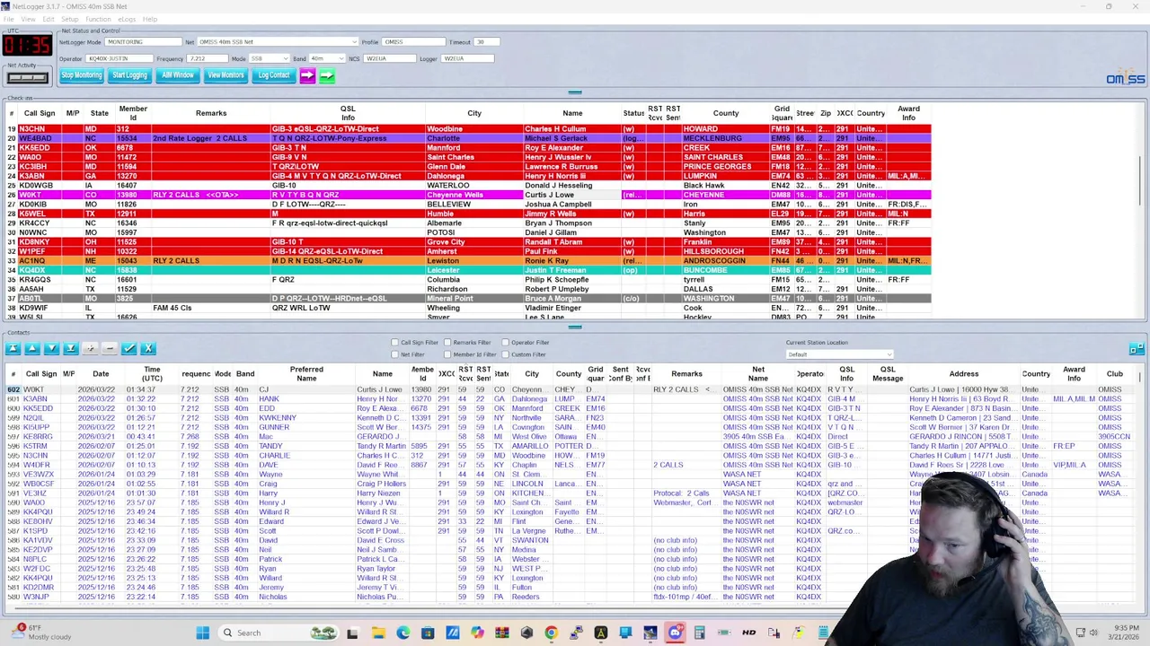Screen dimensions: 1150x646
Task: Open the File menu
Action: (x=9, y=19)
